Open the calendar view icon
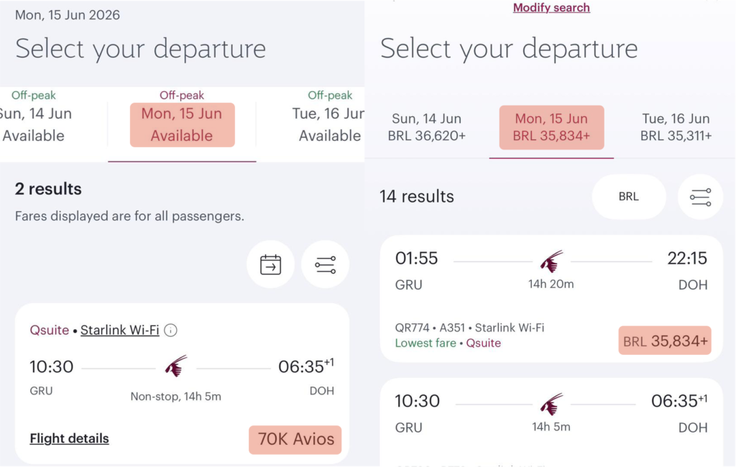 [270, 264]
